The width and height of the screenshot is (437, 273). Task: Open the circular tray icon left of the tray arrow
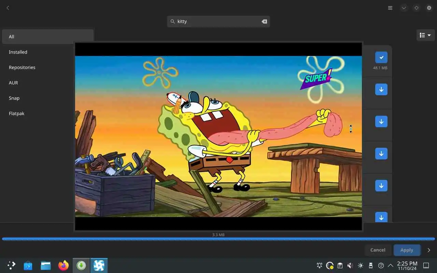pos(381,265)
